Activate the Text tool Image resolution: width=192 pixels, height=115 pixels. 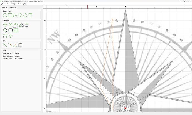click(30, 15)
